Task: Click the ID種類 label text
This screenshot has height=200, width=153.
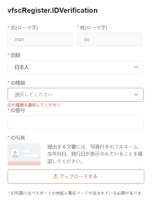Action: click(x=18, y=83)
